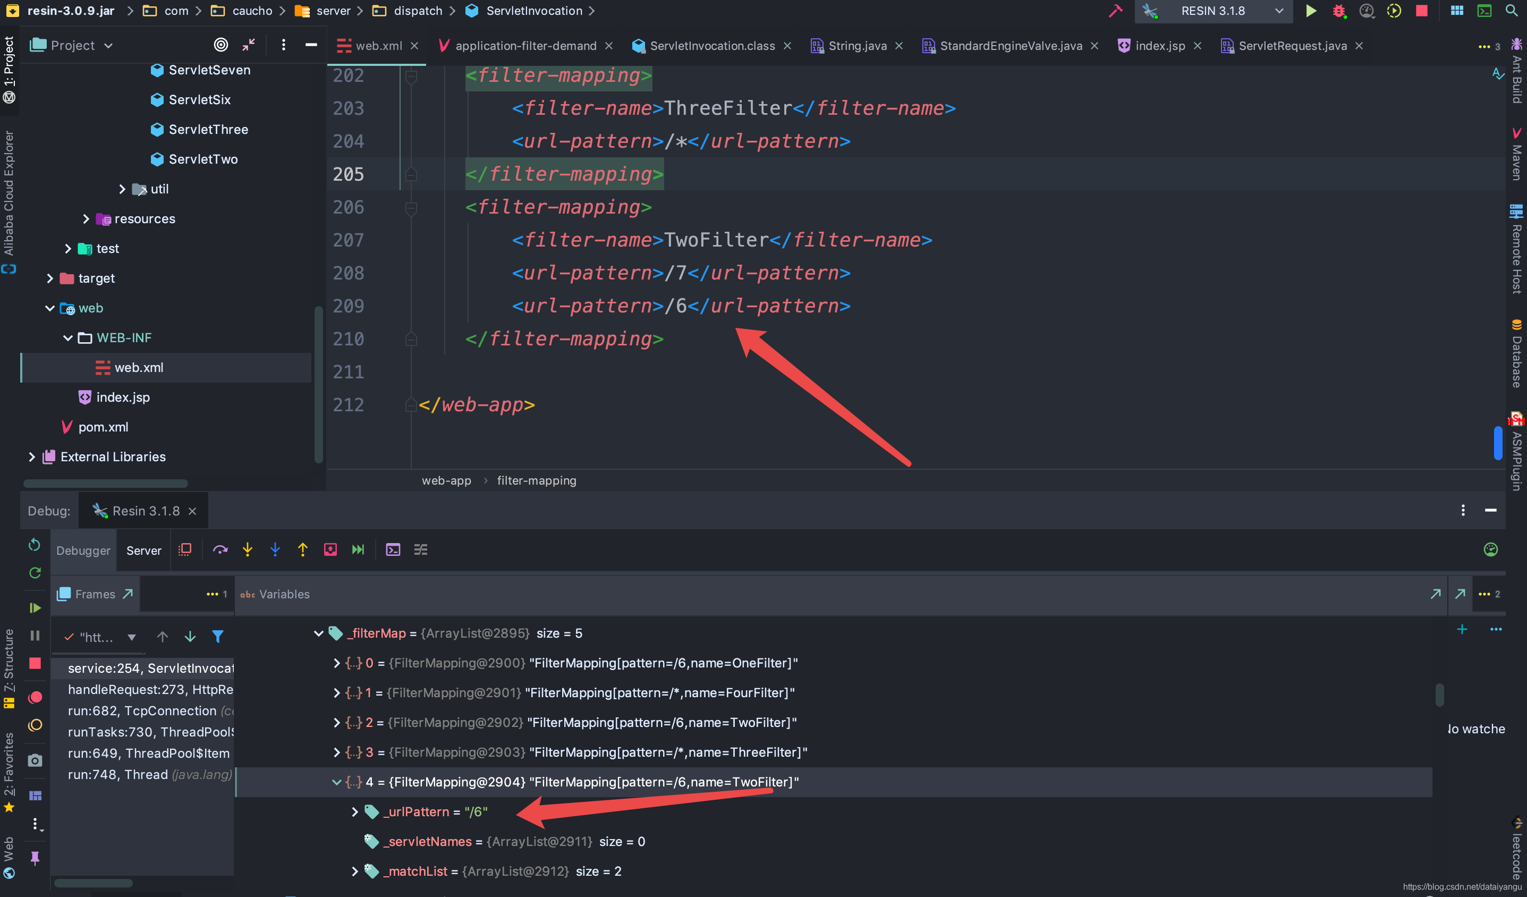Hide the Project tool window
The height and width of the screenshot is (897, 1527).
pos(311,45)
